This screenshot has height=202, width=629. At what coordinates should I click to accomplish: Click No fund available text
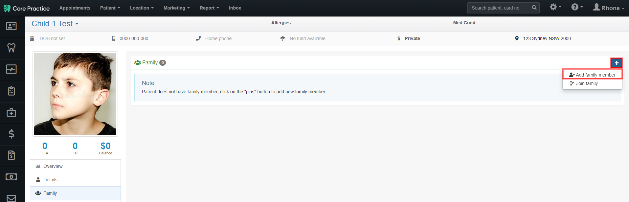click(x=307, y=38)
